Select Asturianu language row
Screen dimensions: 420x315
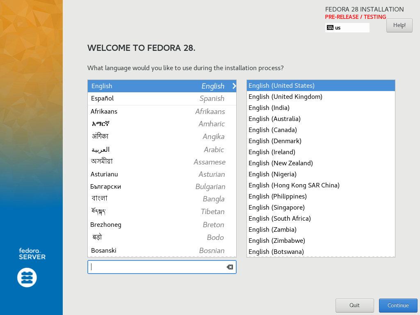click(162, 174)
